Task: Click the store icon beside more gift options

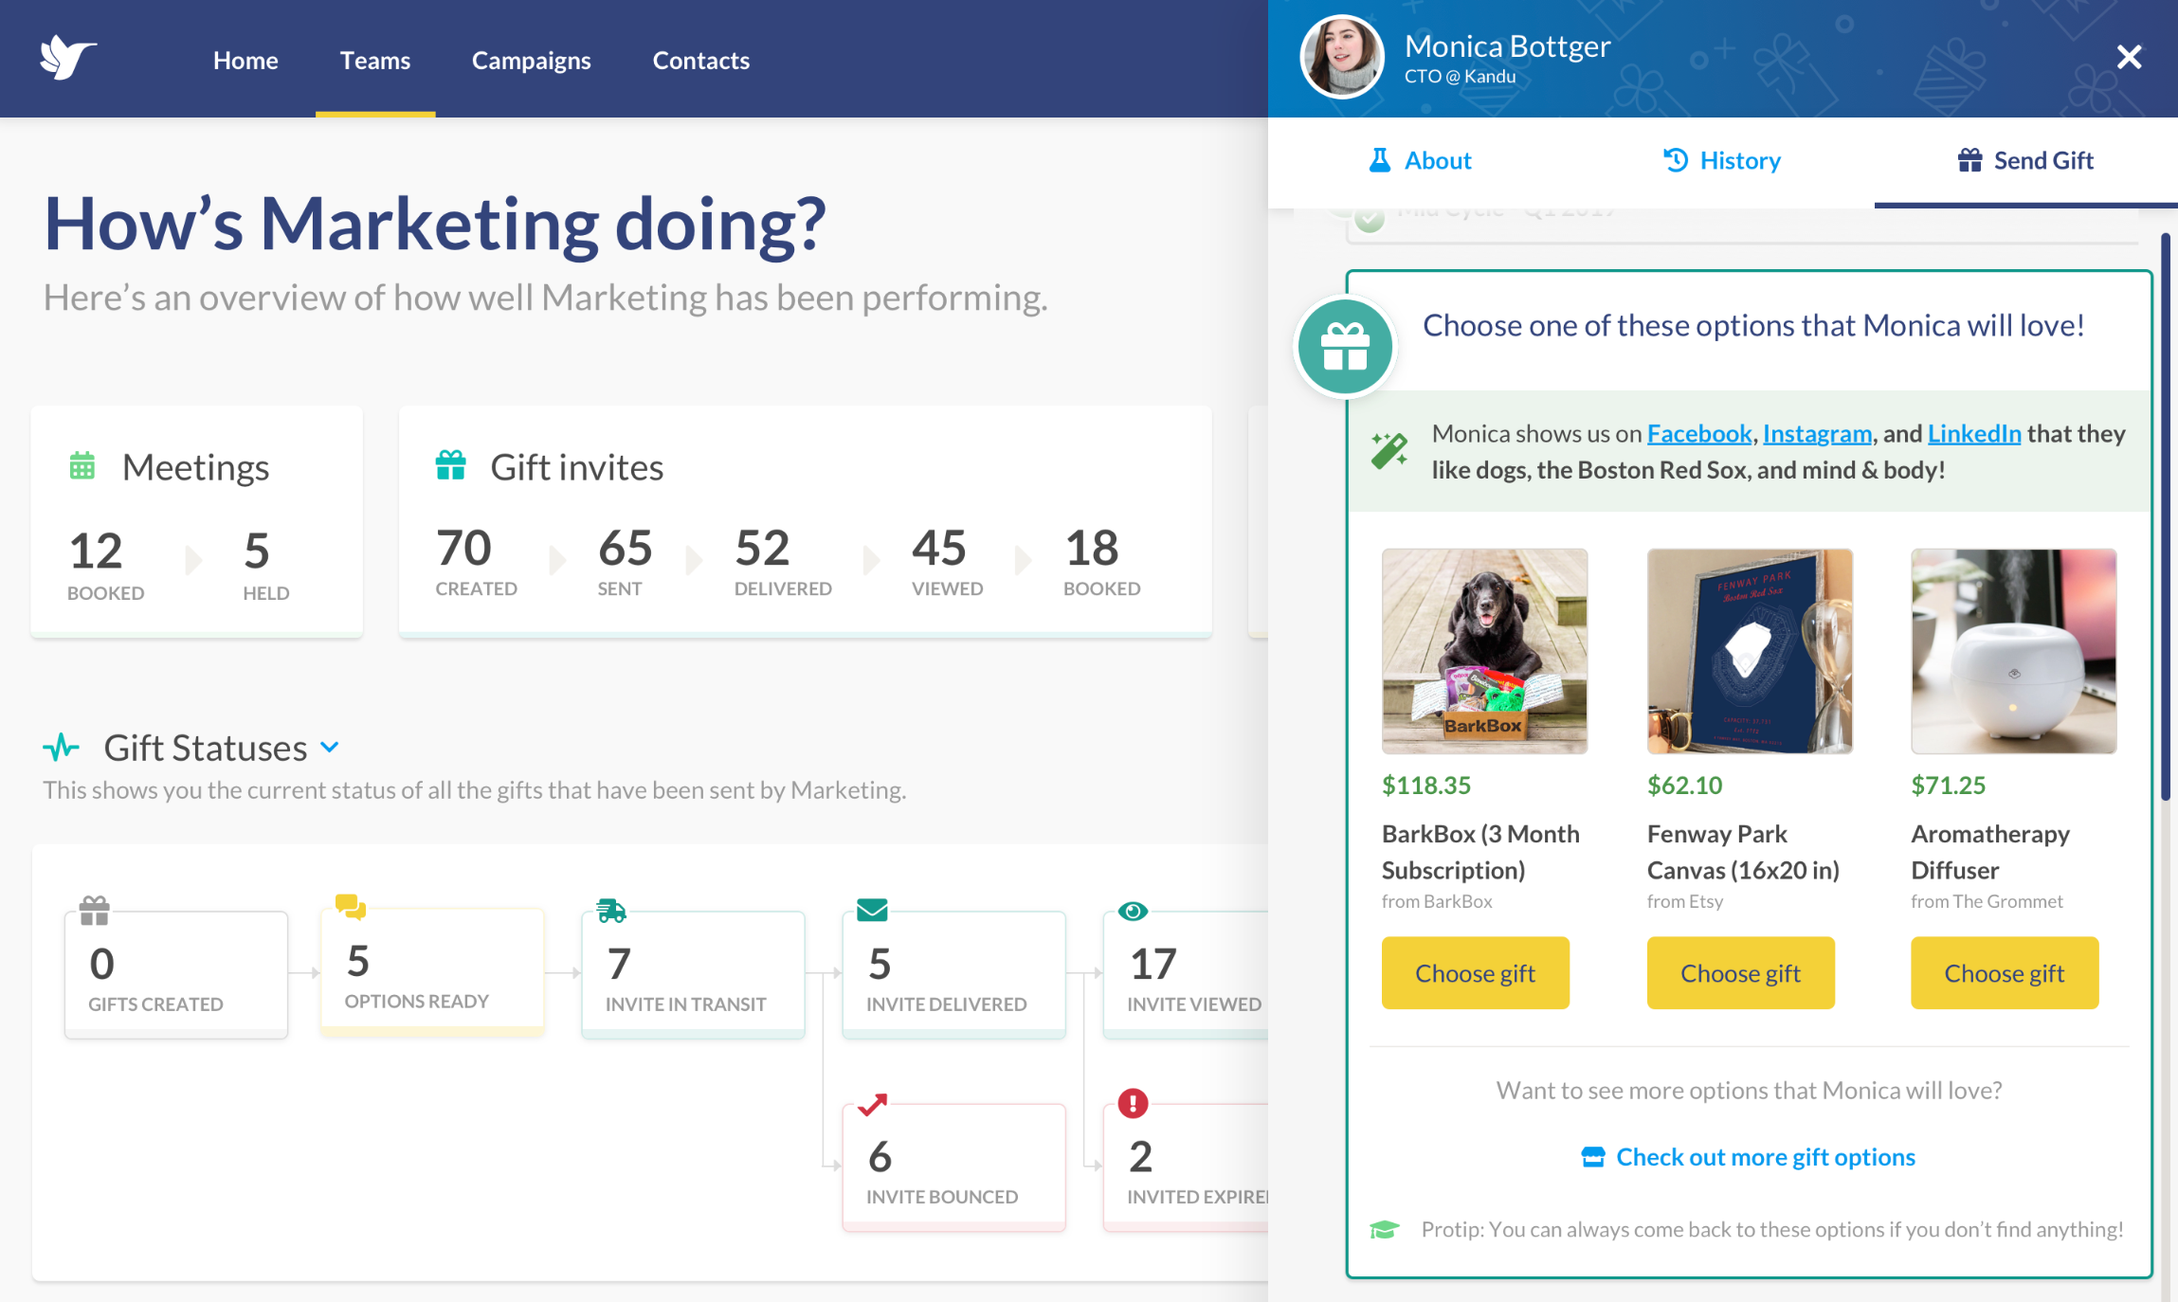Action: point(1593,1157)
